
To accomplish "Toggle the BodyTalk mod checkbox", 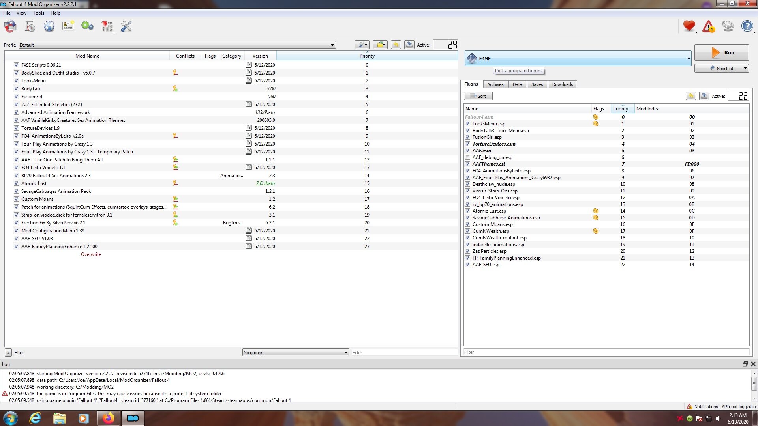I will point(16,88).
